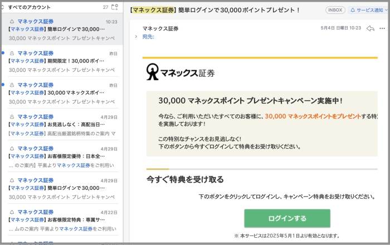Click the INBOX tag on the subject line
The height and width of the screenshot is (245, 390).
coord(335,10)
